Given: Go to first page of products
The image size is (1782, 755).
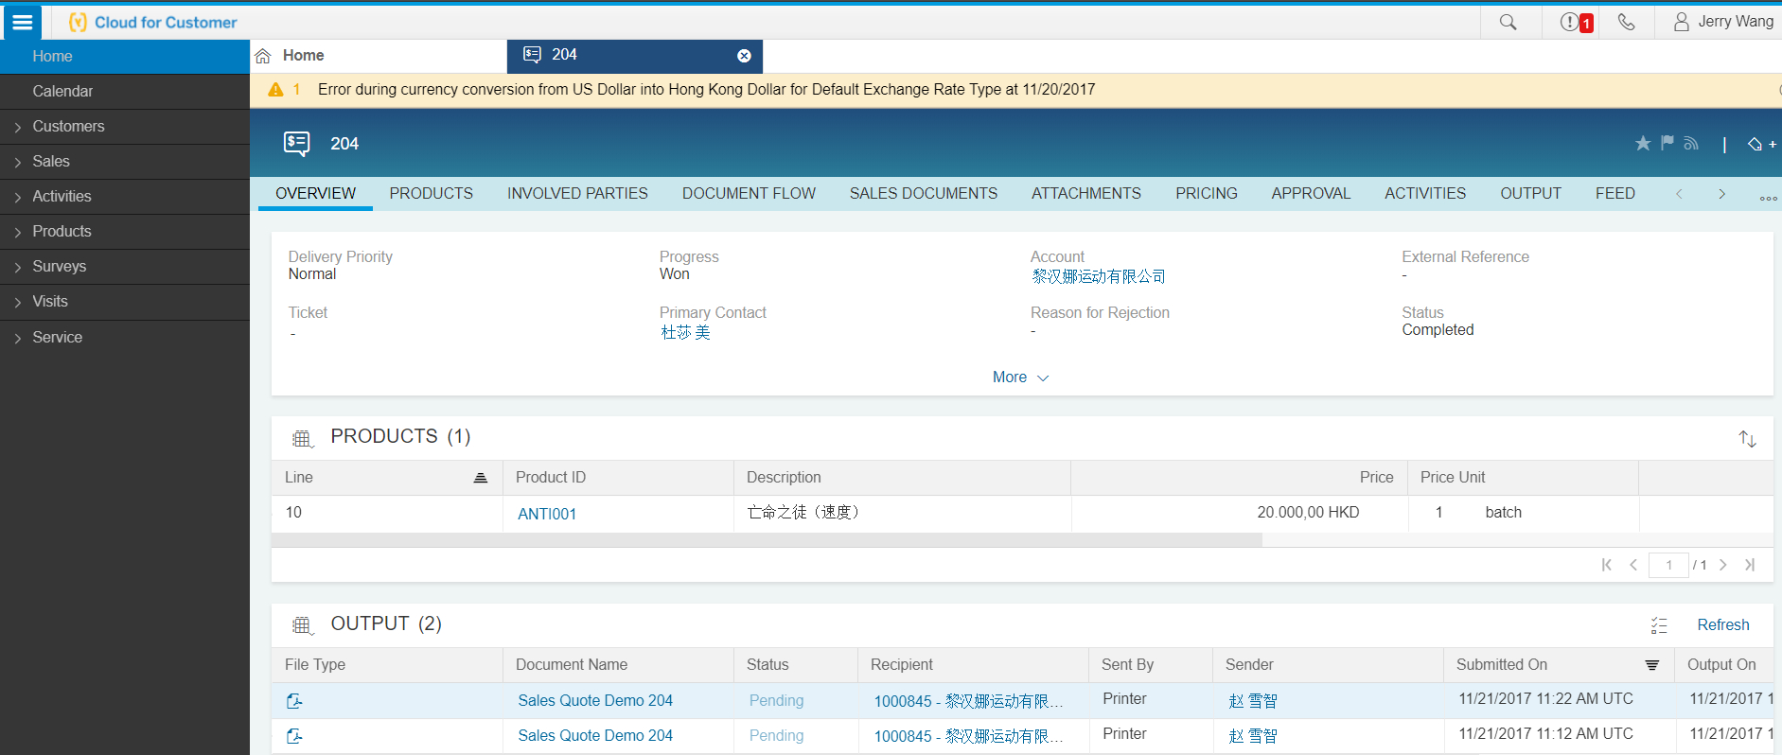Looking at the screenshot, I should tap(1606, 565).
